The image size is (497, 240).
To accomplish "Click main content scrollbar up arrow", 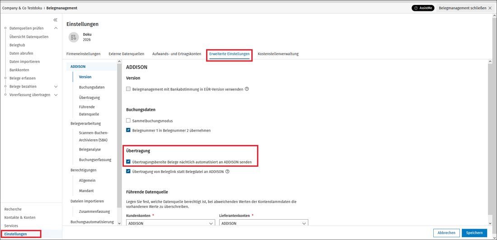I will click(x=491, y=61).
